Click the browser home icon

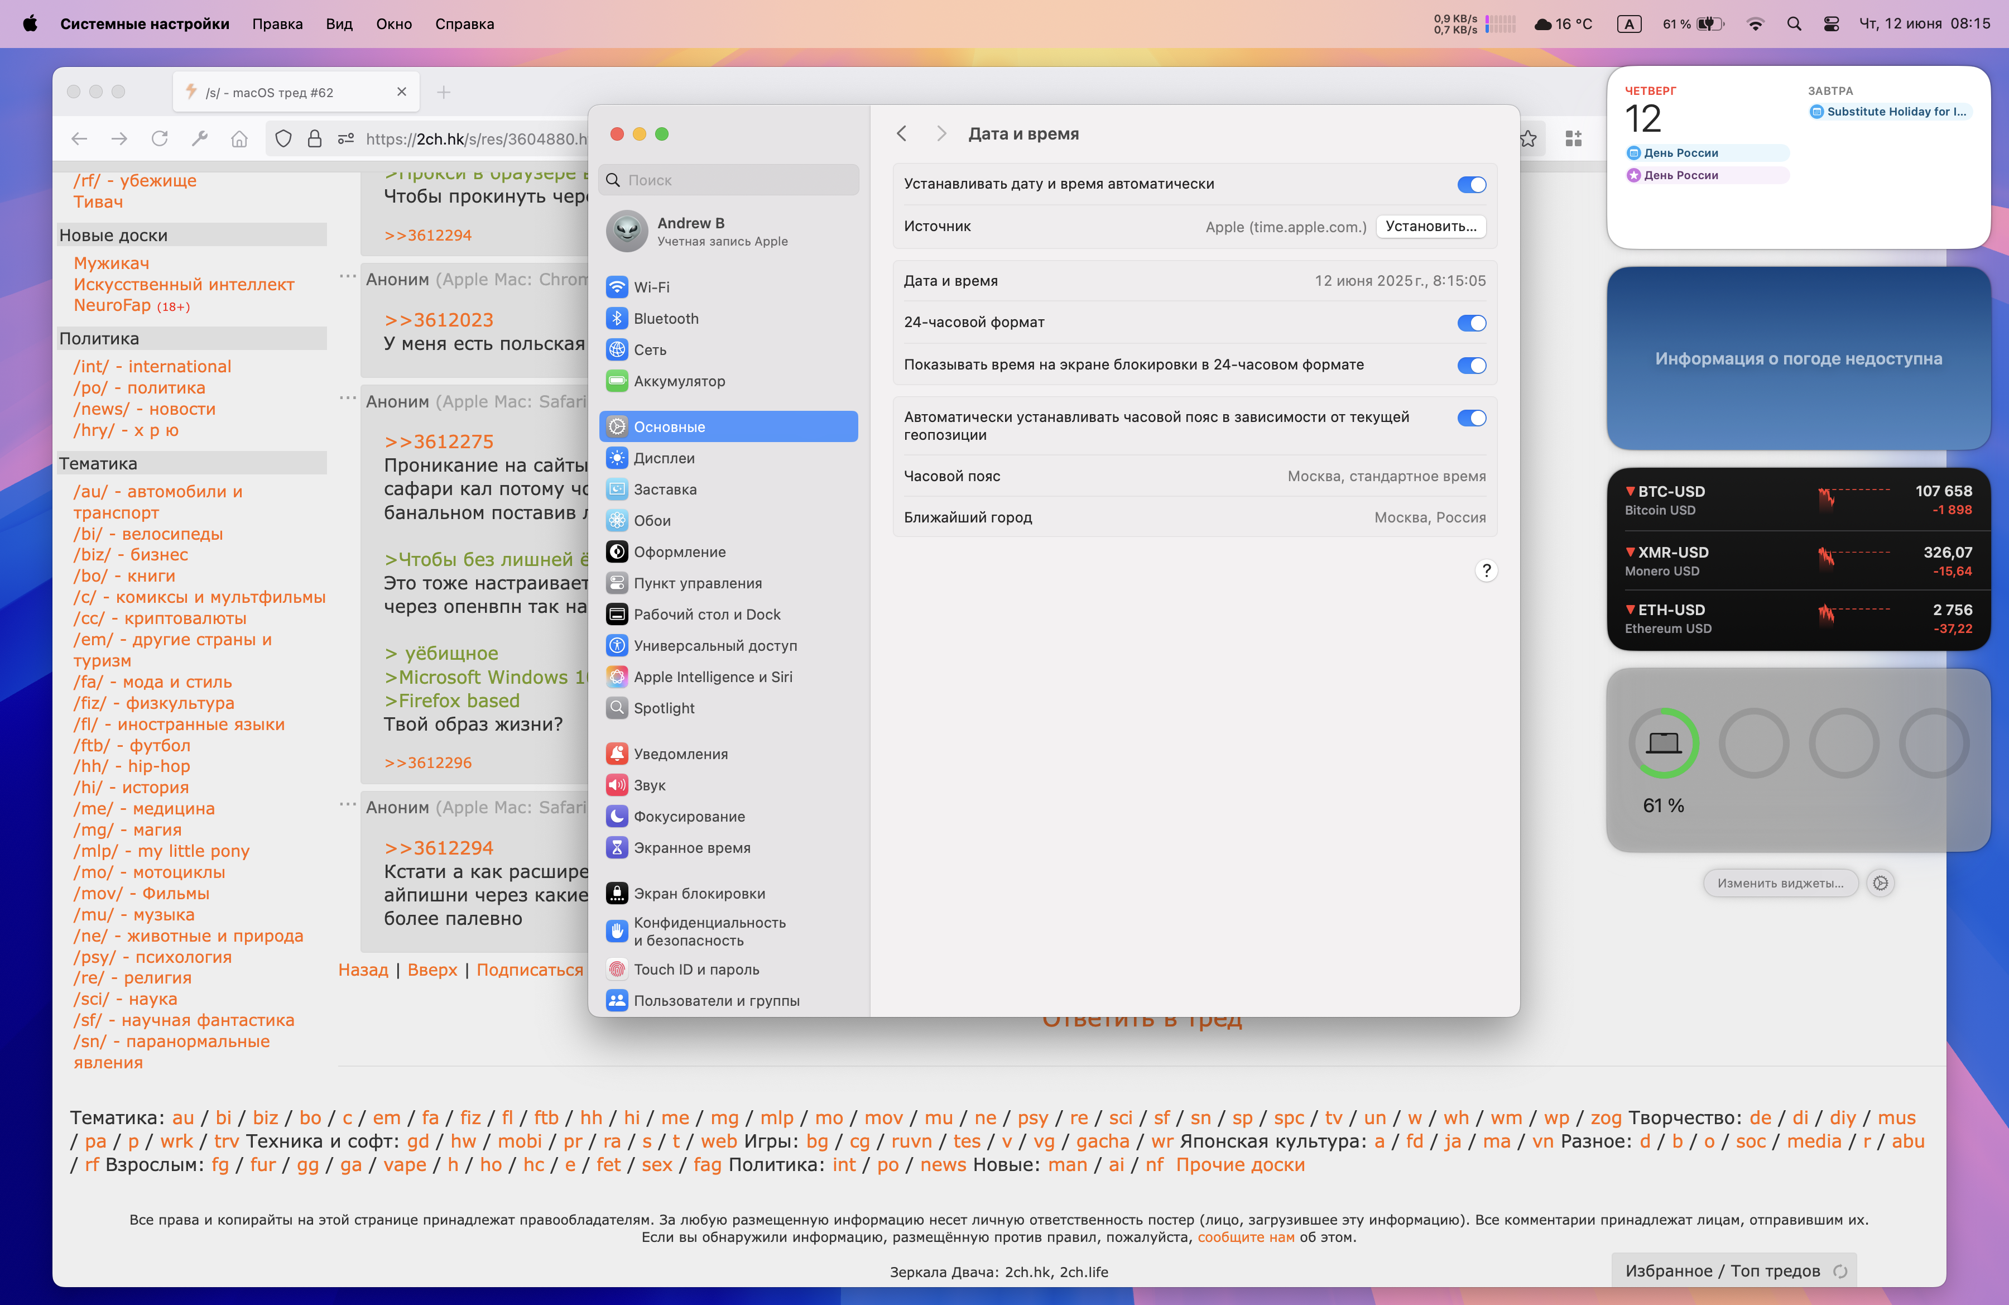pos(240,138)
